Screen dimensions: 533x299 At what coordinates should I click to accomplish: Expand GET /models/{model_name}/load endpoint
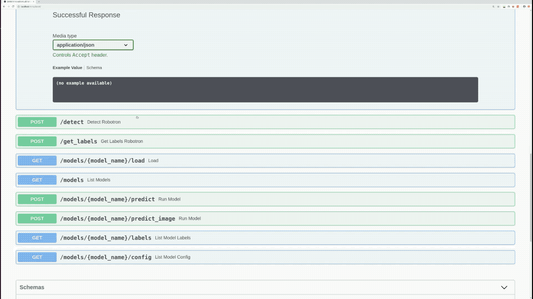coord(265,161)
